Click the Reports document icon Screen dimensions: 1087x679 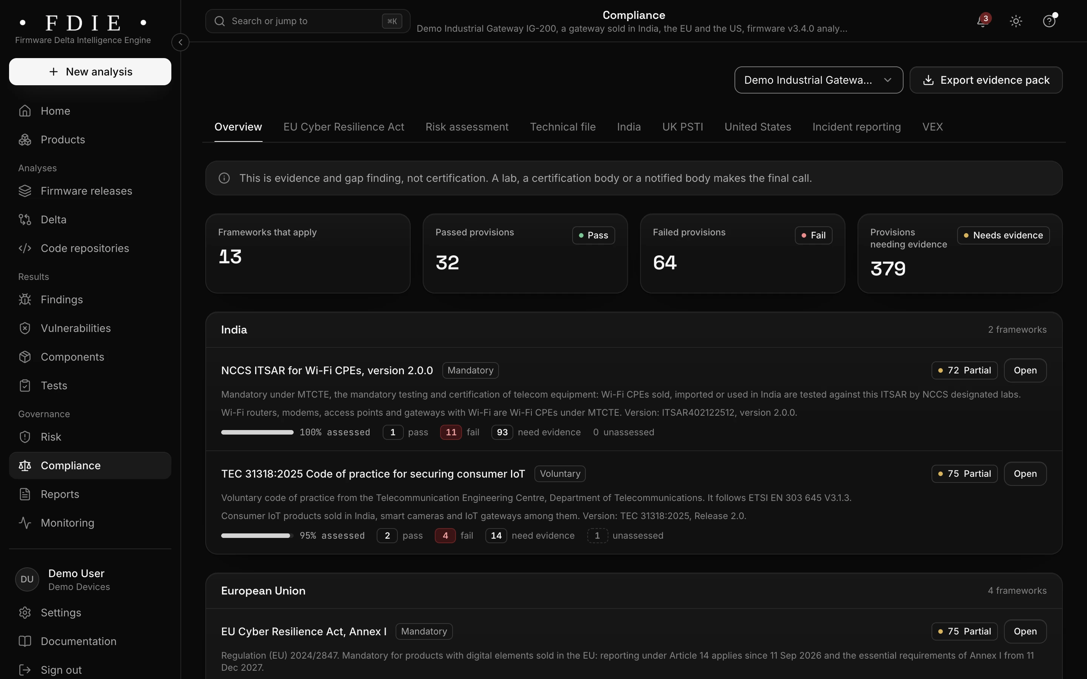[25, 495]
